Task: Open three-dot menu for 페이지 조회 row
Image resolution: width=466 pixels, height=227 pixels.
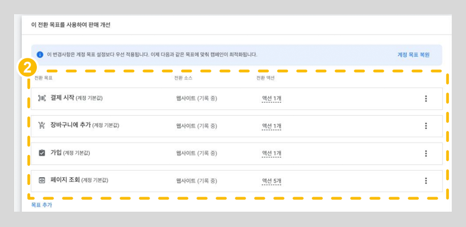Action: [426, 180]
